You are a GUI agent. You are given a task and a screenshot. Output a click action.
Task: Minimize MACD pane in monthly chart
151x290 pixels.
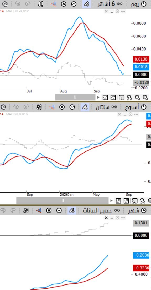[112, 218]
